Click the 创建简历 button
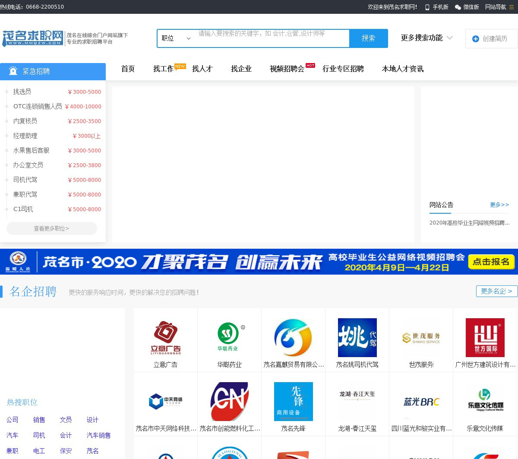Screen dimensions: 518x459 (x=491, y=39)
